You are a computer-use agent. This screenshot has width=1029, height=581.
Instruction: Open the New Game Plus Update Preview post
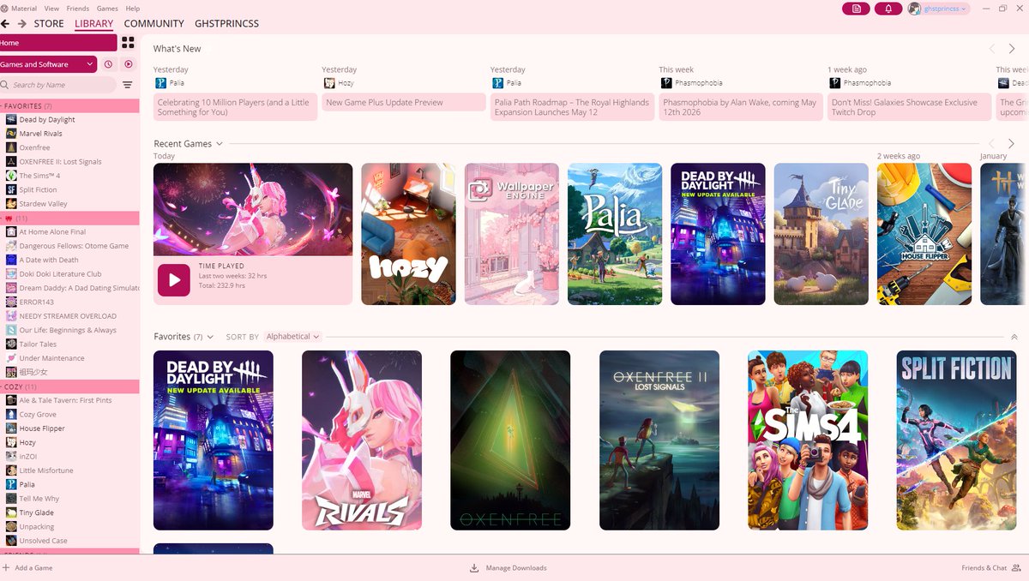(404, 102)
